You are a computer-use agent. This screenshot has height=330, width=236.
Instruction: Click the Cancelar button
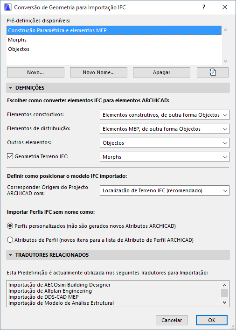tap(172, 320)
